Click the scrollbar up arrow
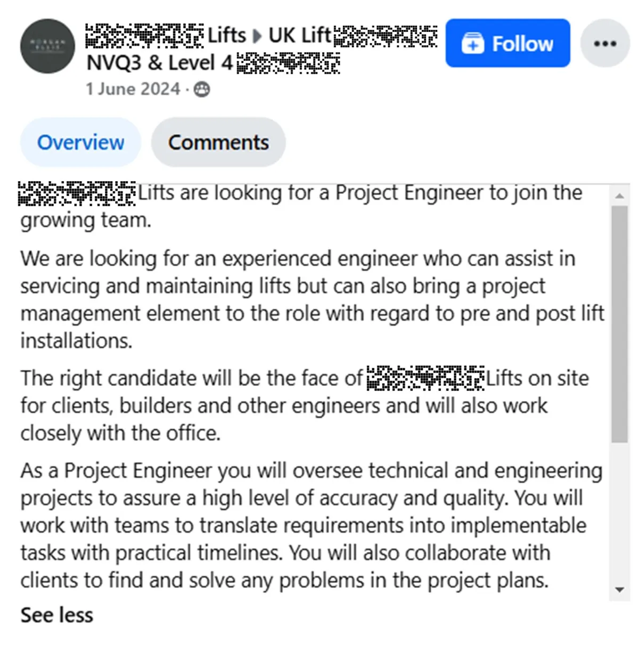Viewport: 639px width, 661px height. click(x=619, y=196)
